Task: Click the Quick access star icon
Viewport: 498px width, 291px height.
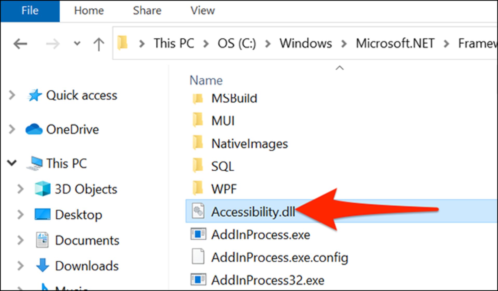Action: (35, 95)
